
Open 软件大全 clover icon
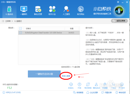[52, 9]
